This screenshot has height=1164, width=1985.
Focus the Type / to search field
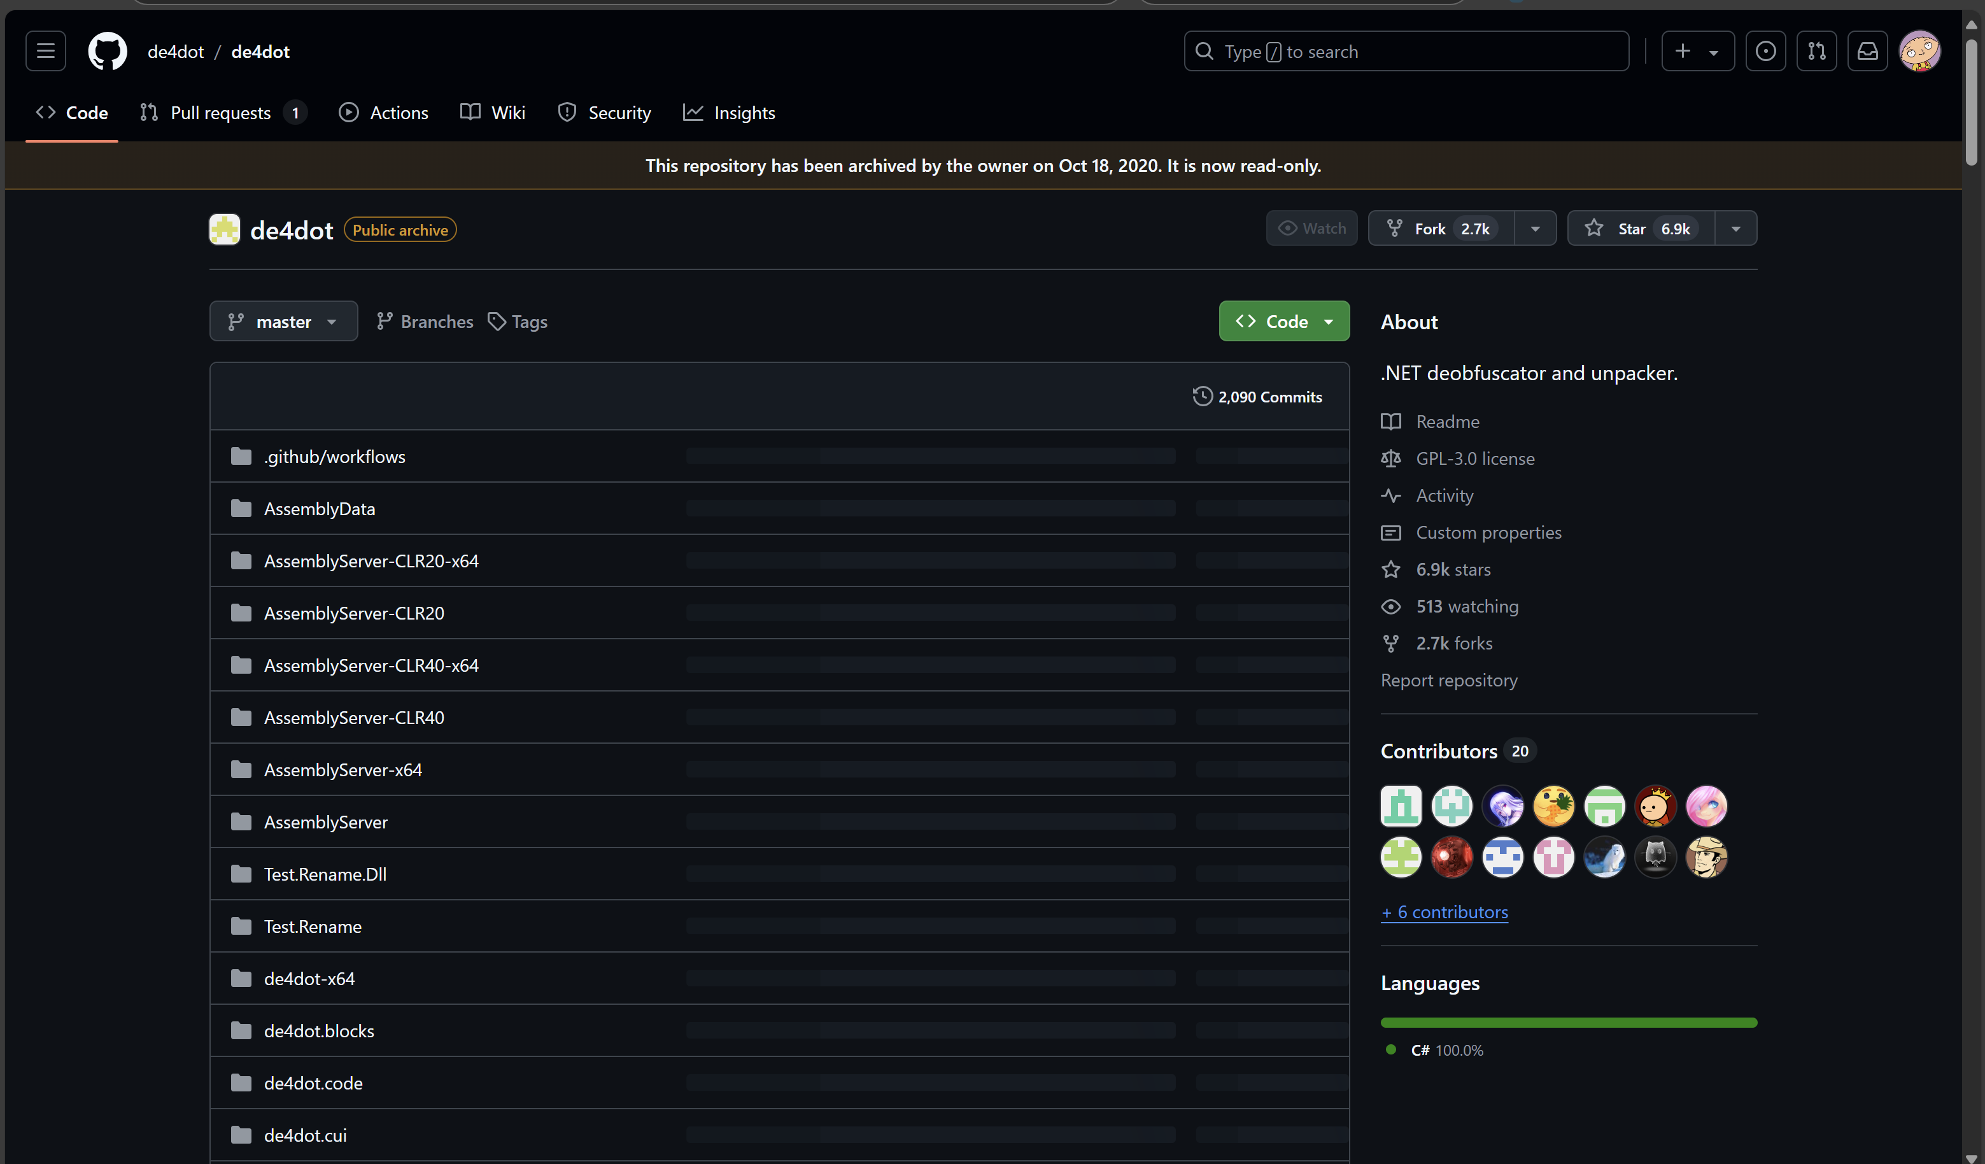tap(1406, 51)
